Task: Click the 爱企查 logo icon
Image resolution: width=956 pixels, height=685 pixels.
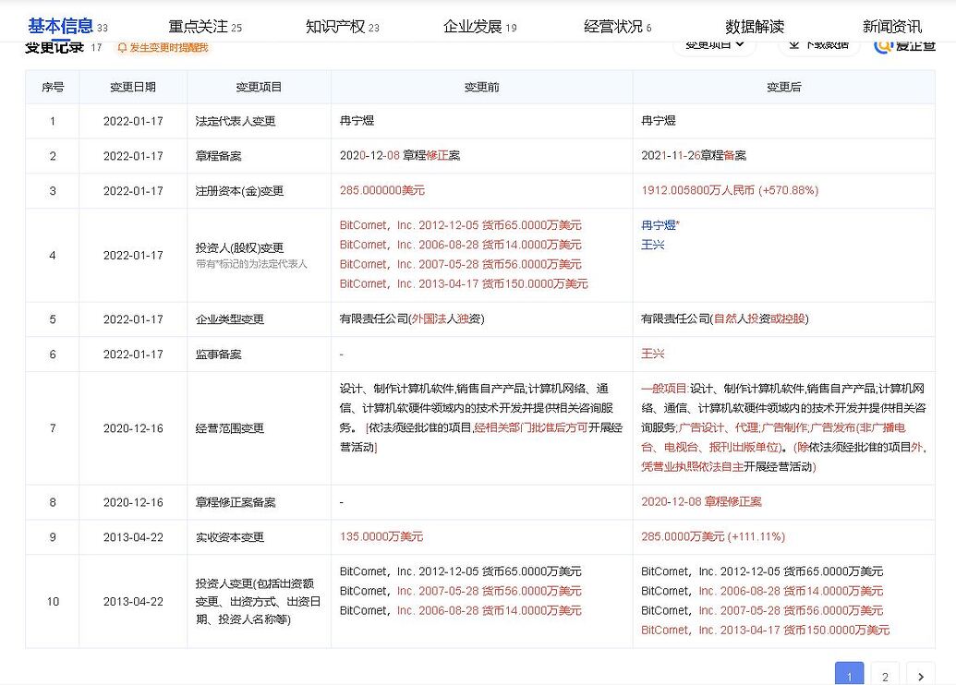Action: click(x=883, y=44)
